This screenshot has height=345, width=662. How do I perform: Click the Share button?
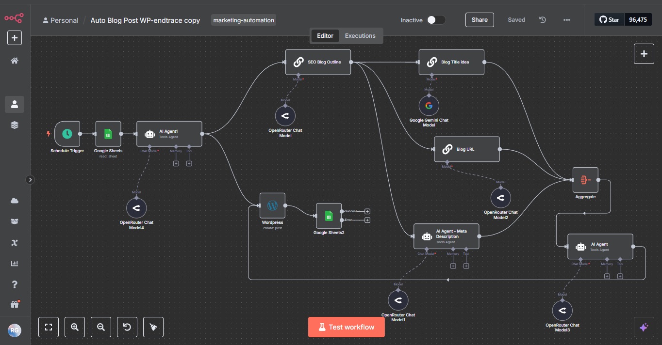(480, 20)
